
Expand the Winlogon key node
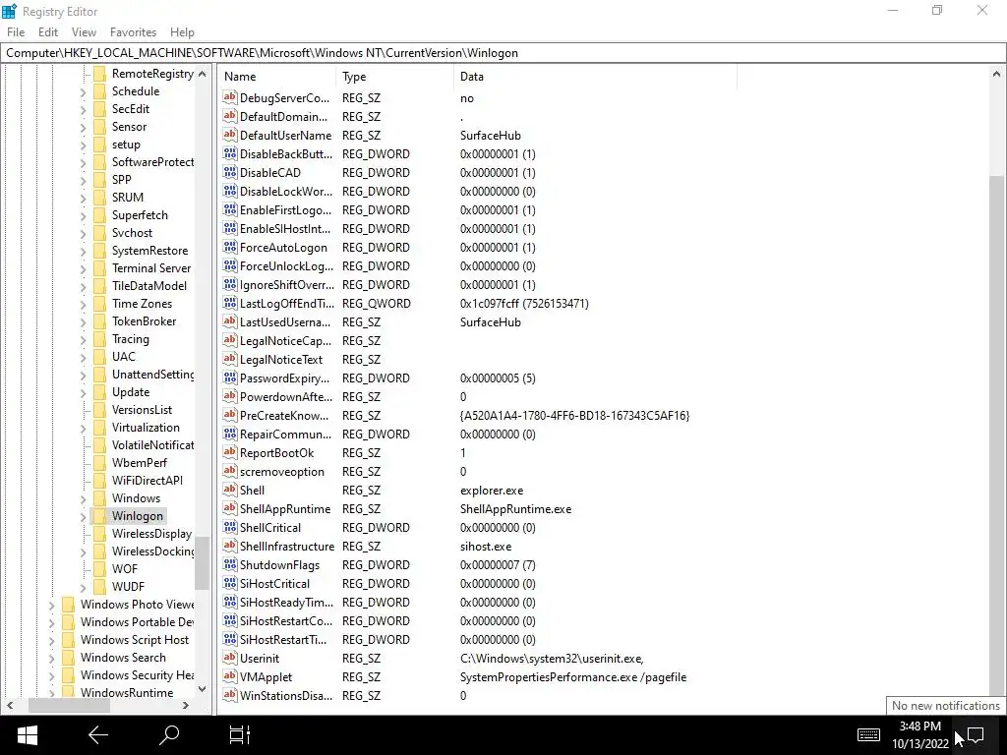(x=83, y=516)
